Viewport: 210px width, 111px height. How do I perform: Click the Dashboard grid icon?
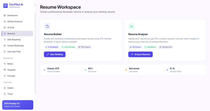tap(5, 15)
